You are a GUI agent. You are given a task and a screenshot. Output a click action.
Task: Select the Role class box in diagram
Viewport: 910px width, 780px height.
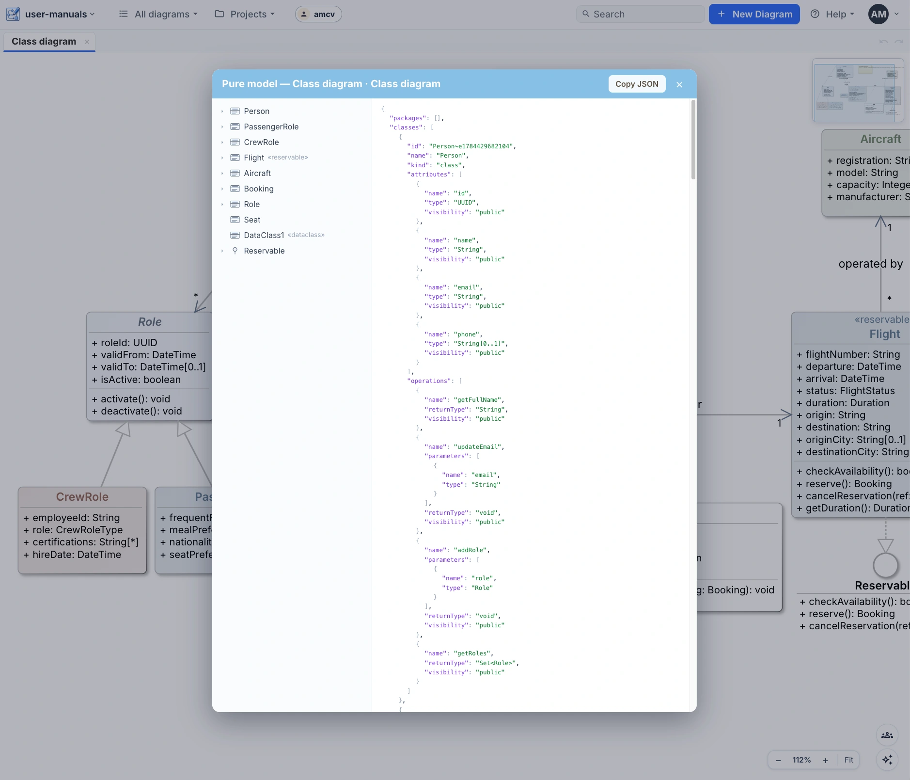149,366
